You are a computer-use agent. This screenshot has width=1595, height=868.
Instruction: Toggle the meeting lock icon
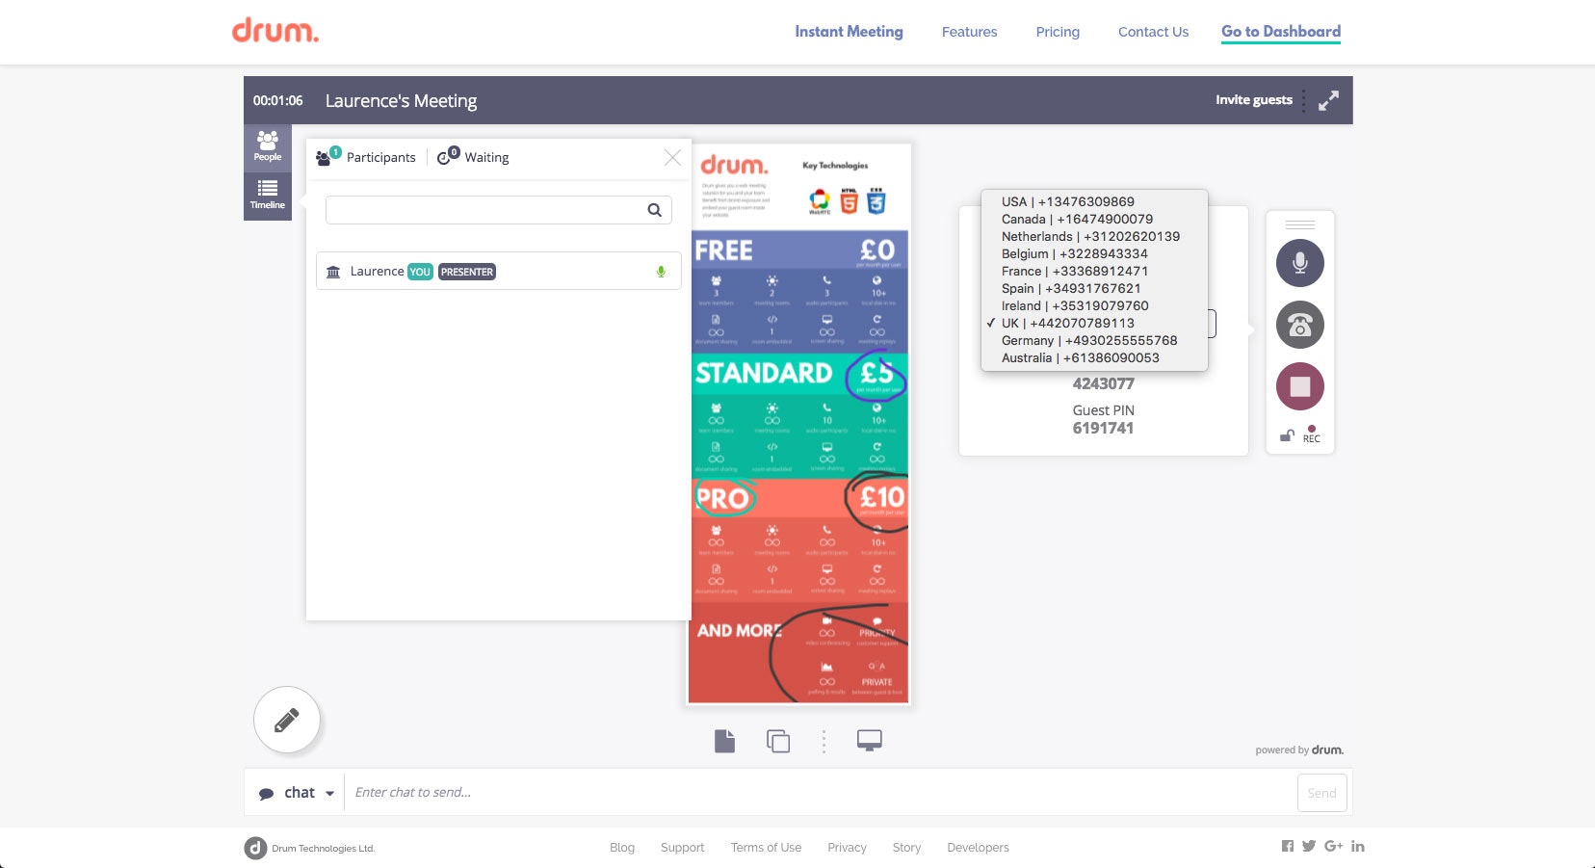click(x=1286, y=435)
